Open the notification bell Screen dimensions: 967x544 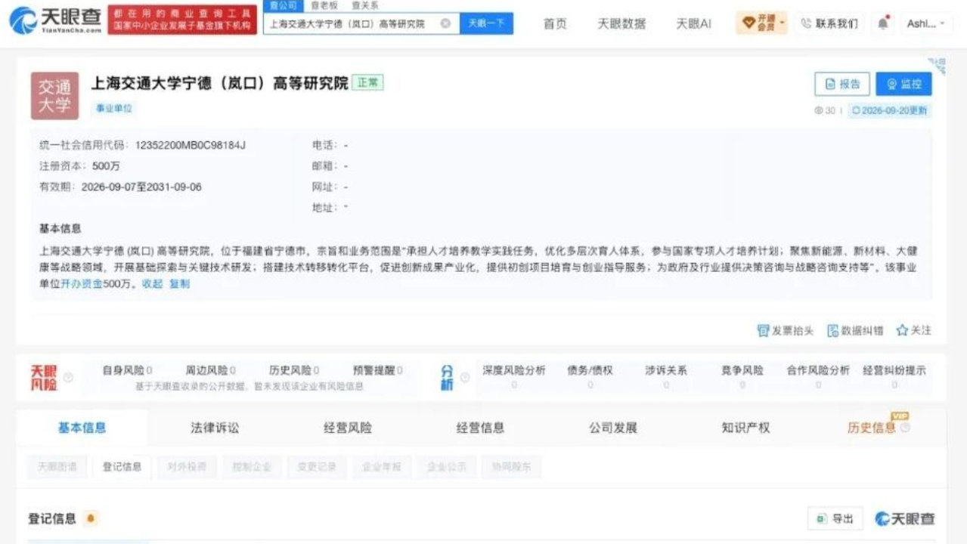pyautogui.click(x=883, y=23)
